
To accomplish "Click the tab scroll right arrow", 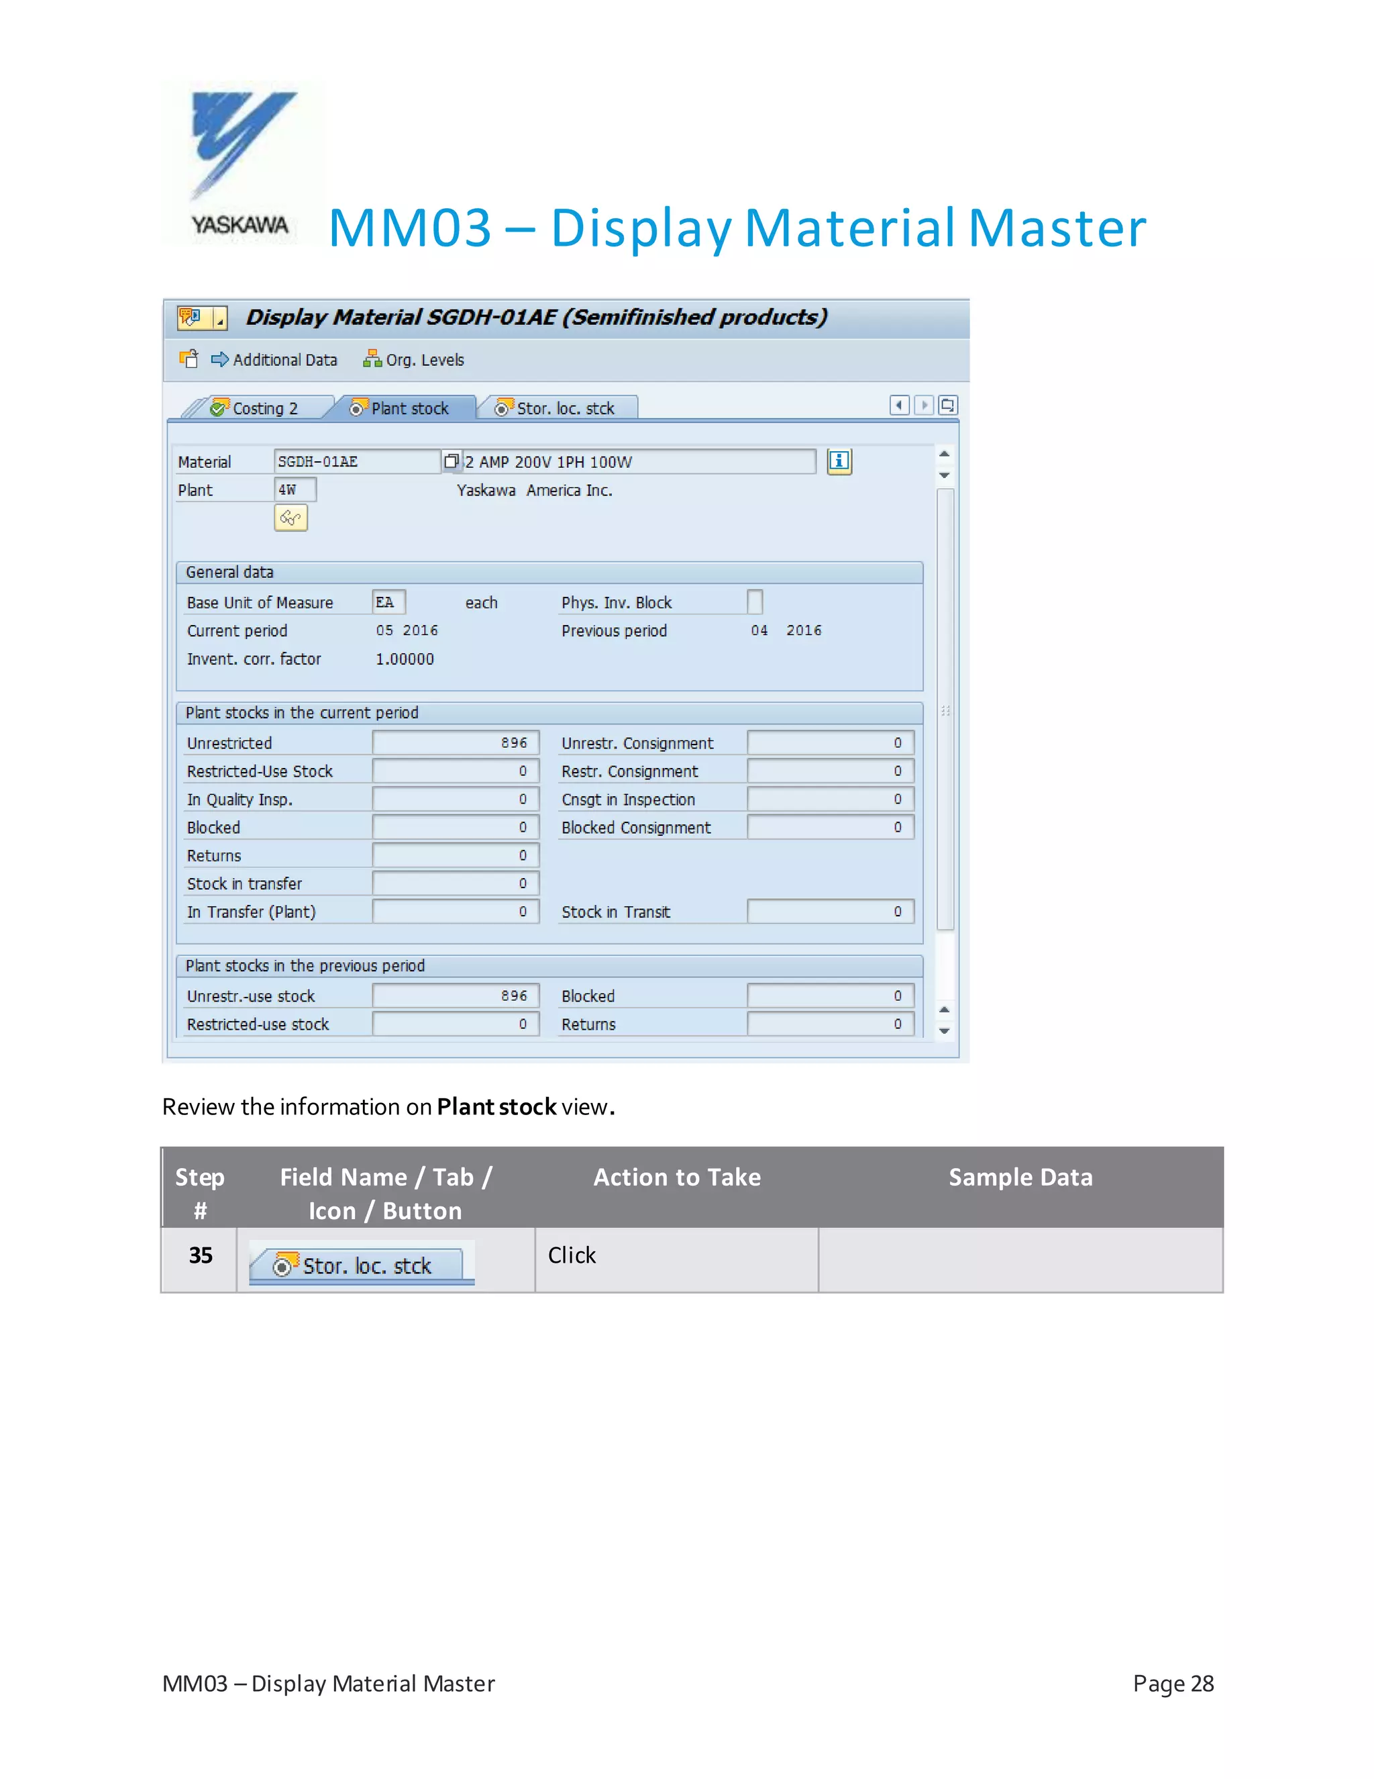I will point(924,405).
